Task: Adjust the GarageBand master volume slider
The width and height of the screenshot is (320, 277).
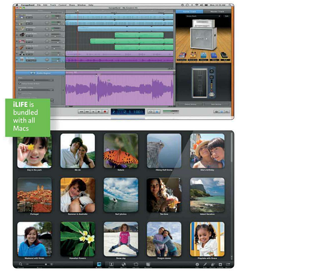Action: [171, 112]
